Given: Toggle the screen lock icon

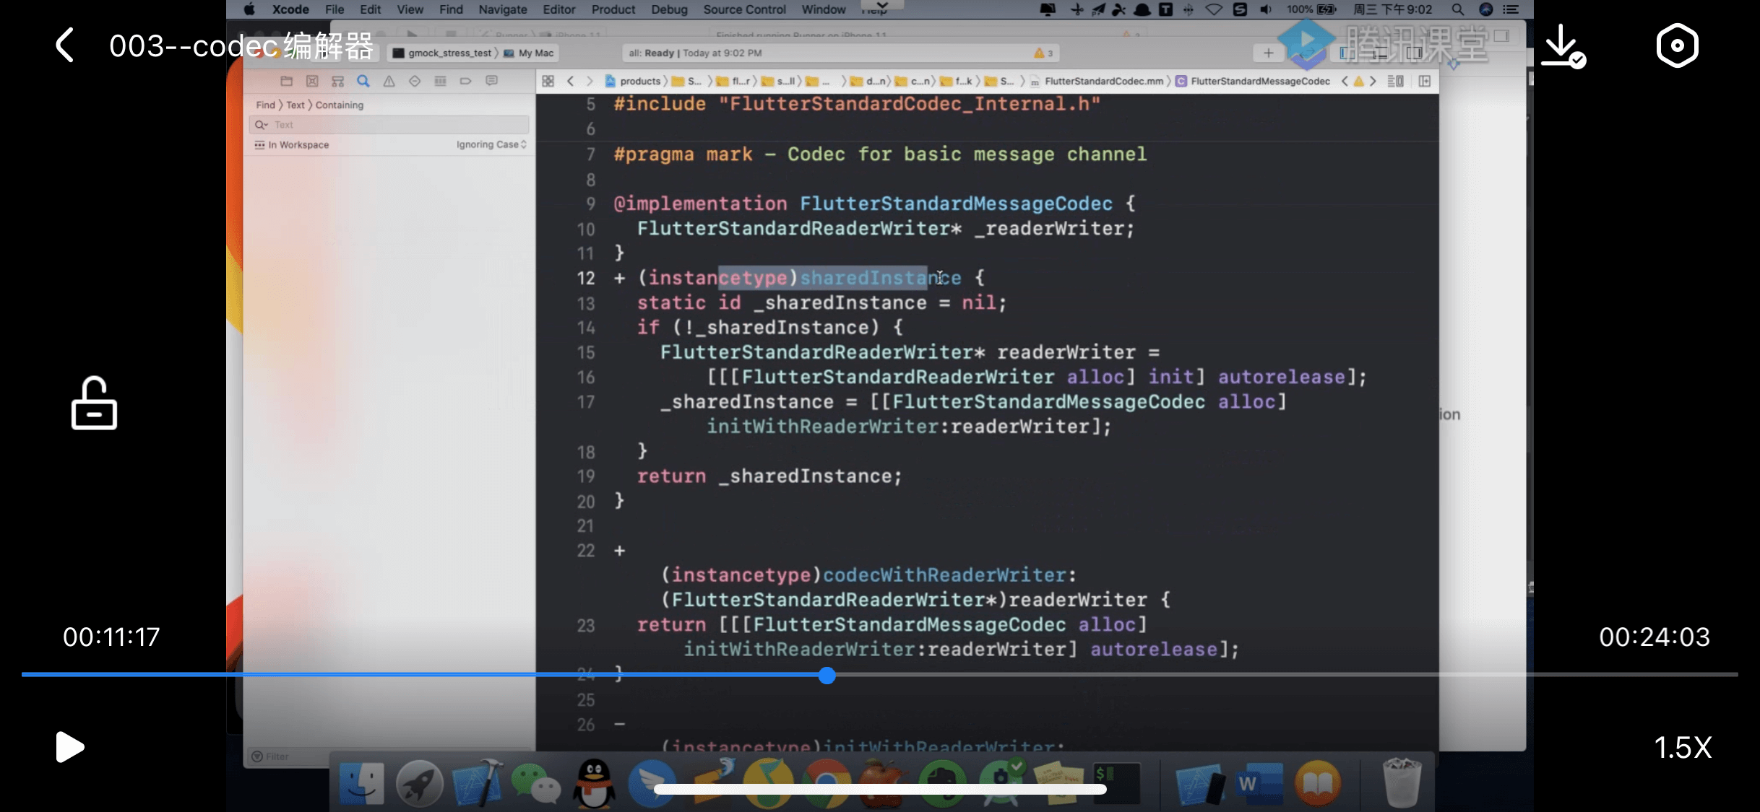Looking at the screenshot, I should pos(94,403).
